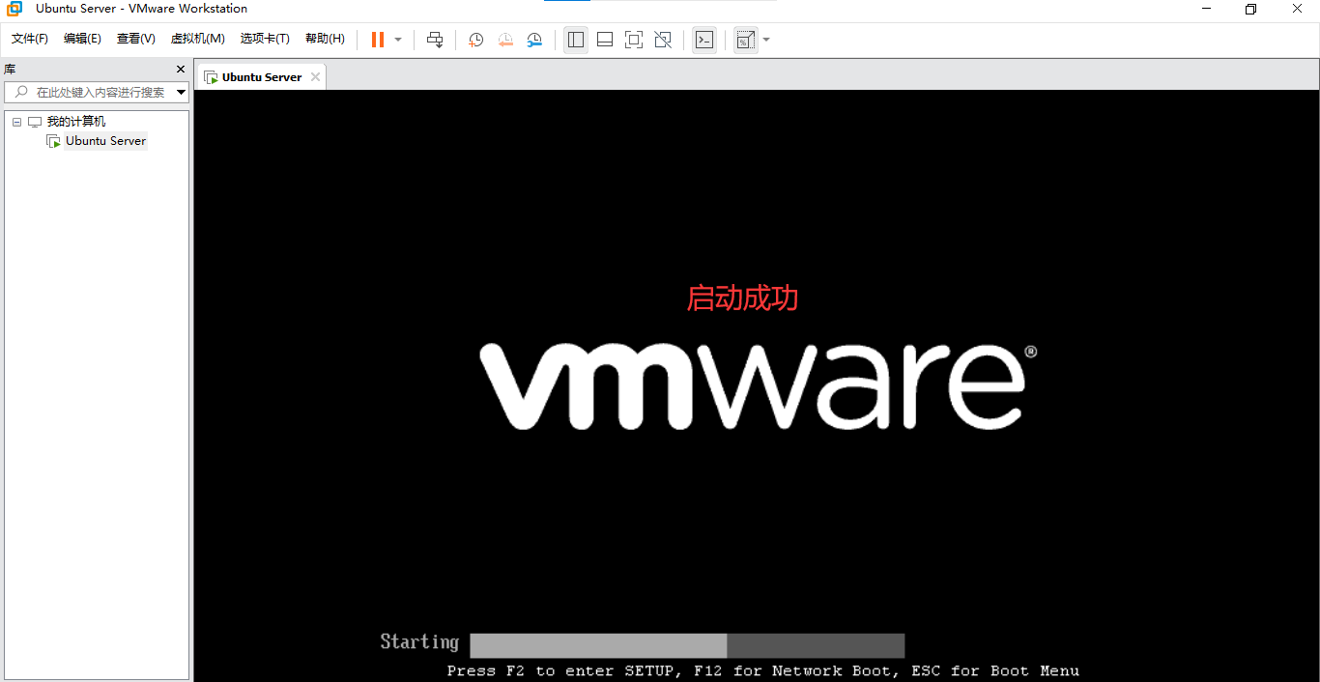The height and width of the screenshot is (682, 1320).
Task: Toggle the console view button
Action: 704,40
